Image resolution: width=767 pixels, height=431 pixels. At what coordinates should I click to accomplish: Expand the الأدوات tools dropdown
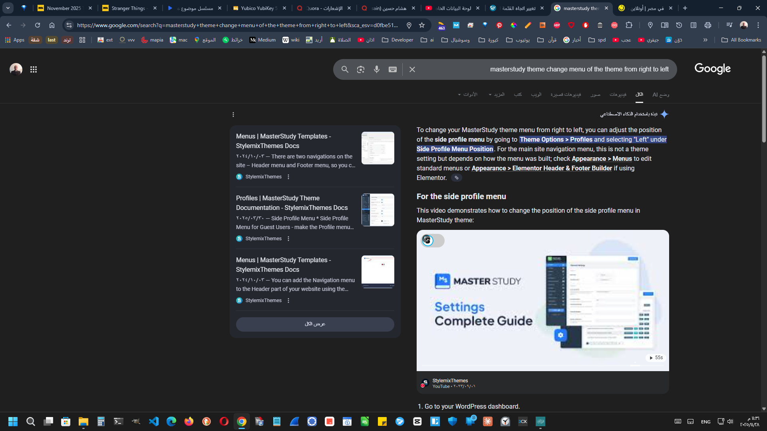click(x=467, y=95)
